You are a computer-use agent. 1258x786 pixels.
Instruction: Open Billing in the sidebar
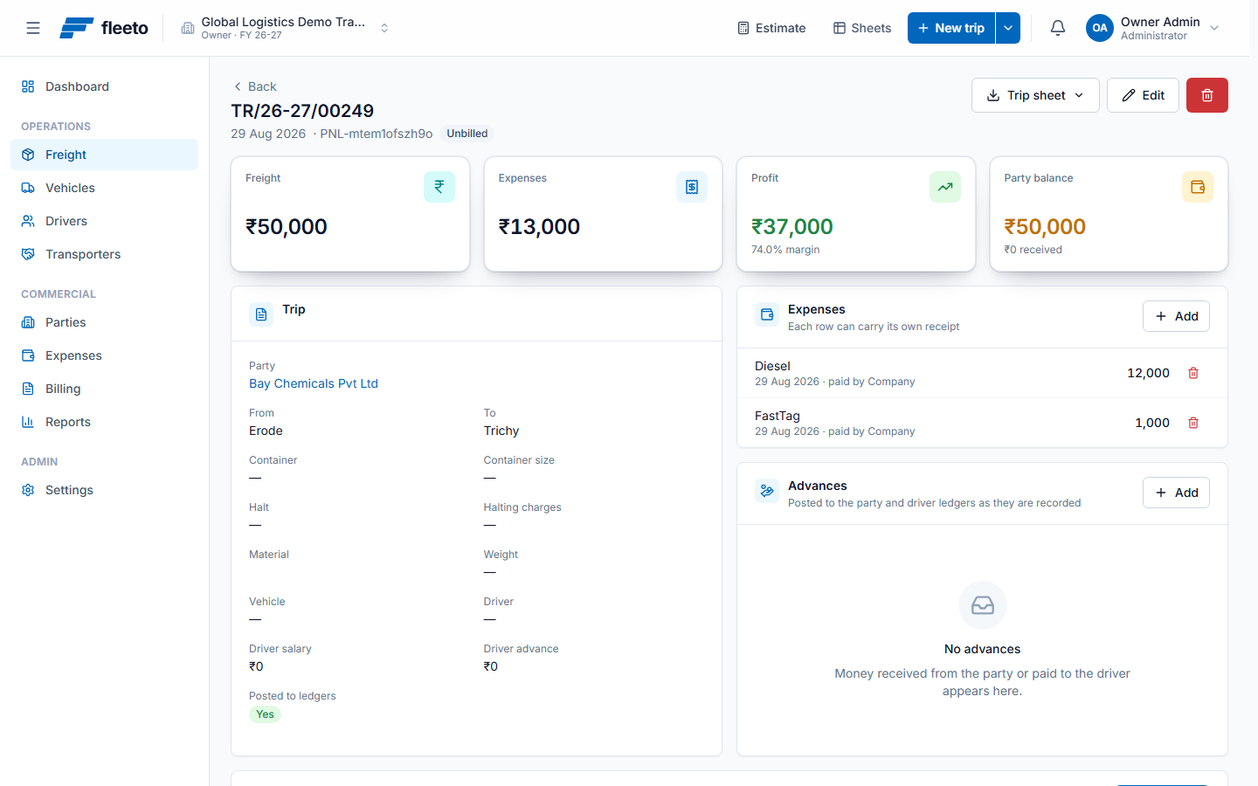point(104,389)
